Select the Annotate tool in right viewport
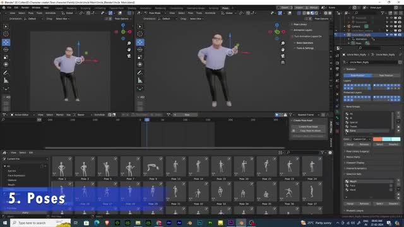The image size is (404, 227). 140,73
